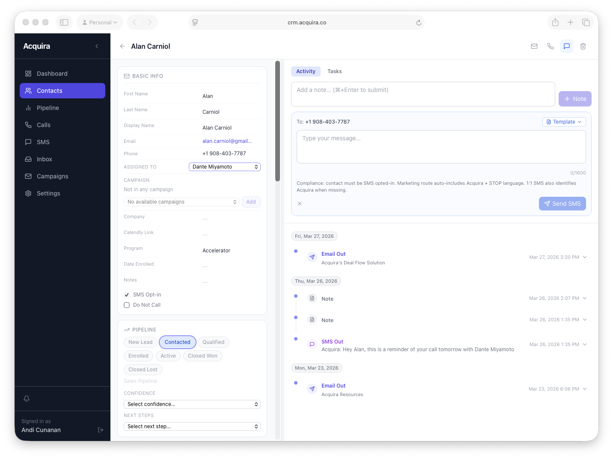The height and width of the screenshot is (459, 613).
Task: Uncheck the SMS Opt-in checkbox
Action: pos(126,294)
